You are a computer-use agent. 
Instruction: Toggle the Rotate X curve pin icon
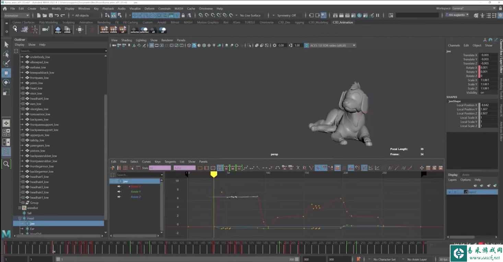click(x=119, y=186)
